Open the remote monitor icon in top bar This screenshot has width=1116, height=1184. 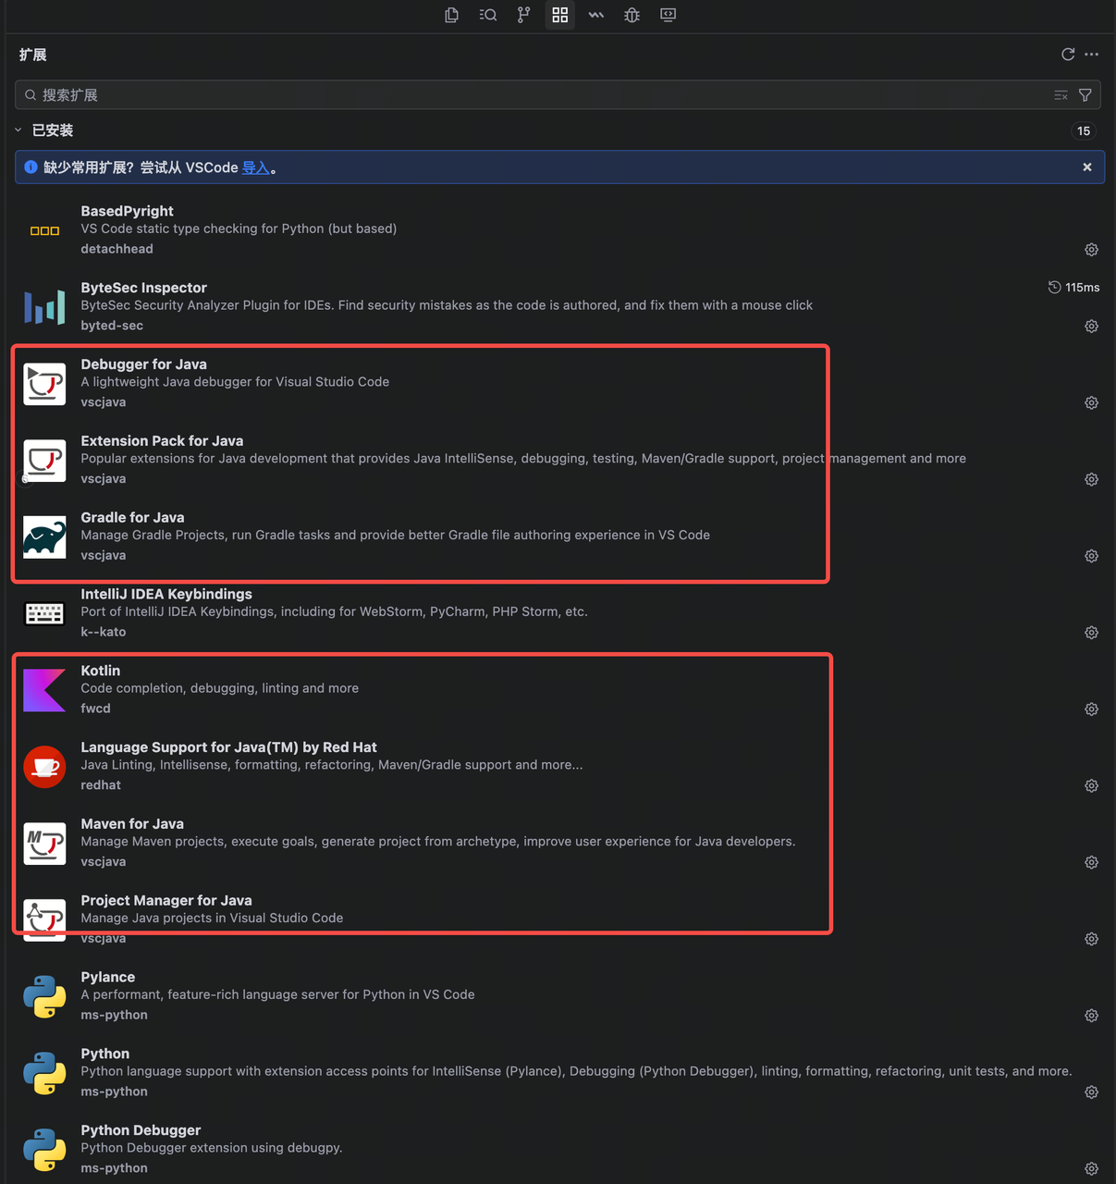(x=668, y=15)
